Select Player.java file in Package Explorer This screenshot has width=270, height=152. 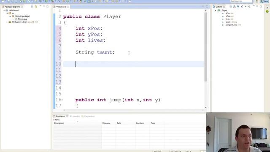click(22, 19)
